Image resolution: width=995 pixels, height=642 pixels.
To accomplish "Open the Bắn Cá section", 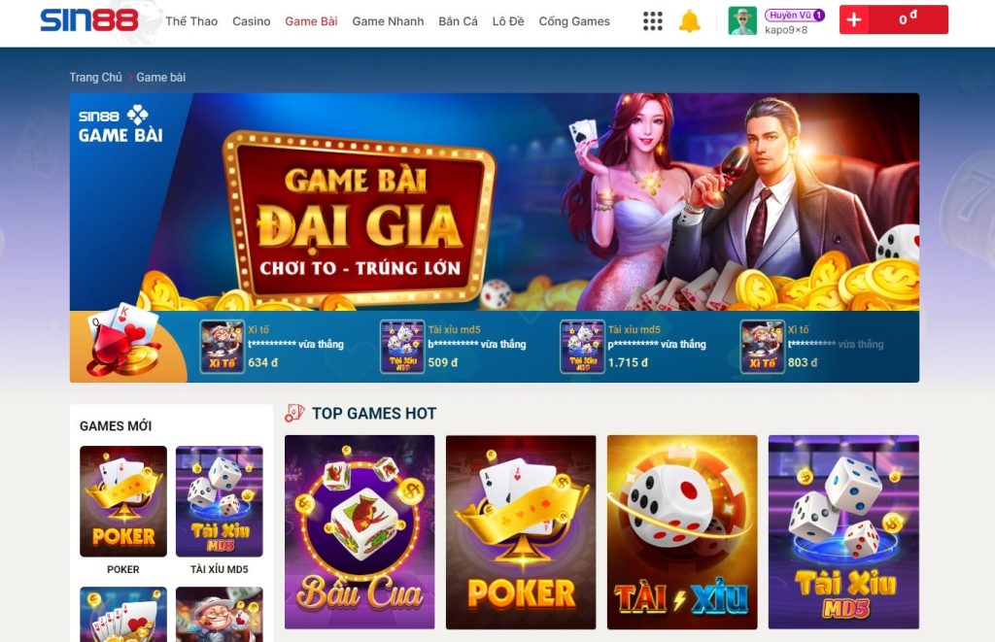I will [459, 21].
